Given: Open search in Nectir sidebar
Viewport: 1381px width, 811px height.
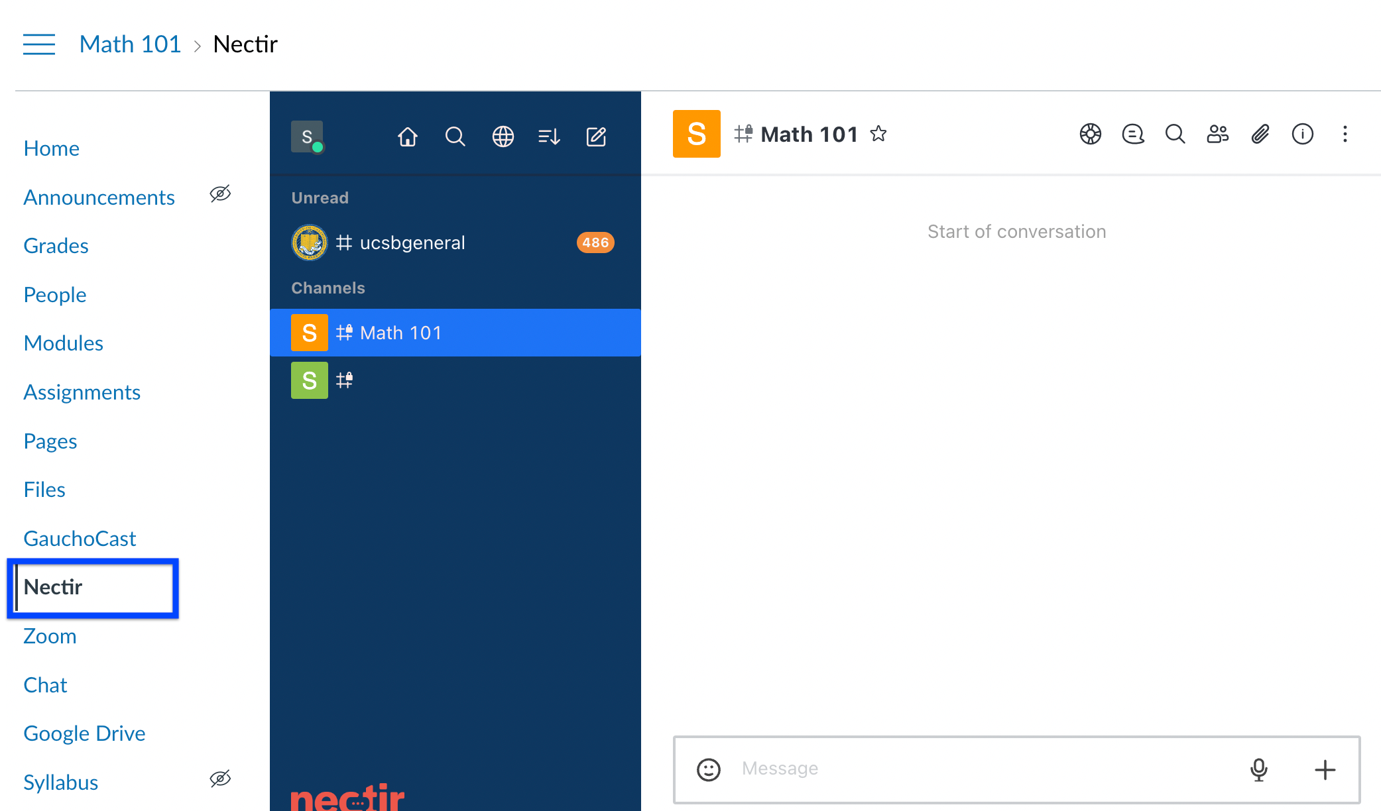Looking at the screenshot, I should pos(455,136).
